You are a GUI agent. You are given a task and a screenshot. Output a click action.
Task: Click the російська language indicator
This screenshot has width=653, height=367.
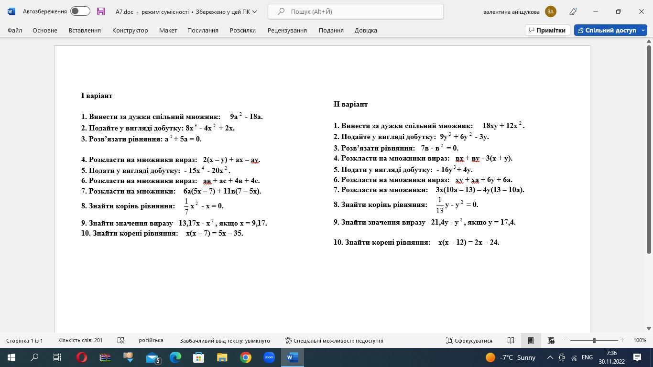tap(151, 341)
